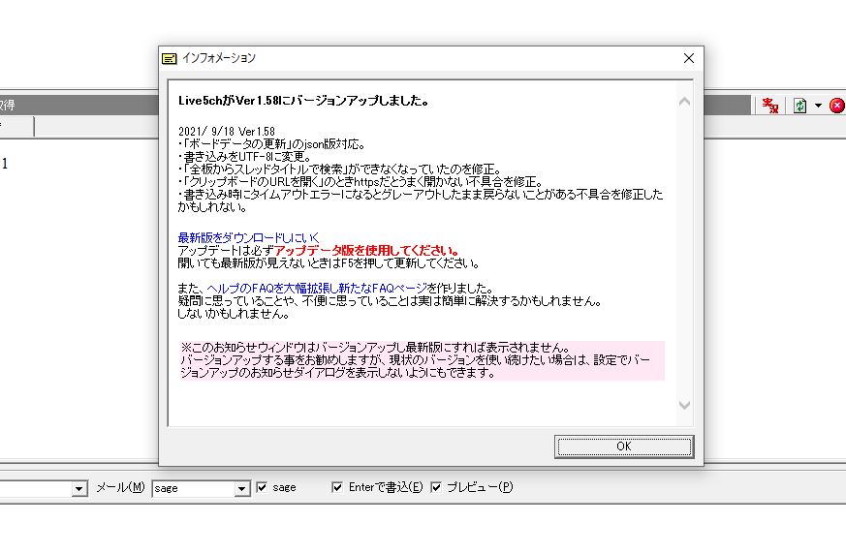
Task: Click the 2021/ 9/18 Ver1.58 date line
Action: point(227,132)
